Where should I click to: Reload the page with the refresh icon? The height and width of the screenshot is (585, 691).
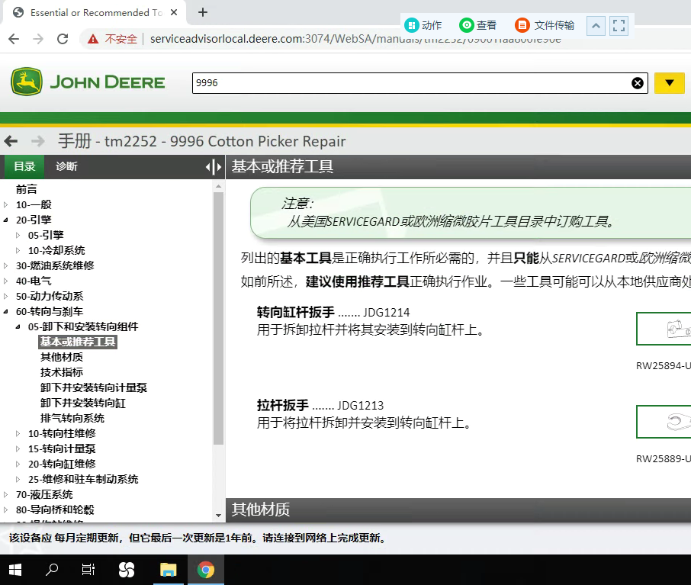click(x=63, y=39)
